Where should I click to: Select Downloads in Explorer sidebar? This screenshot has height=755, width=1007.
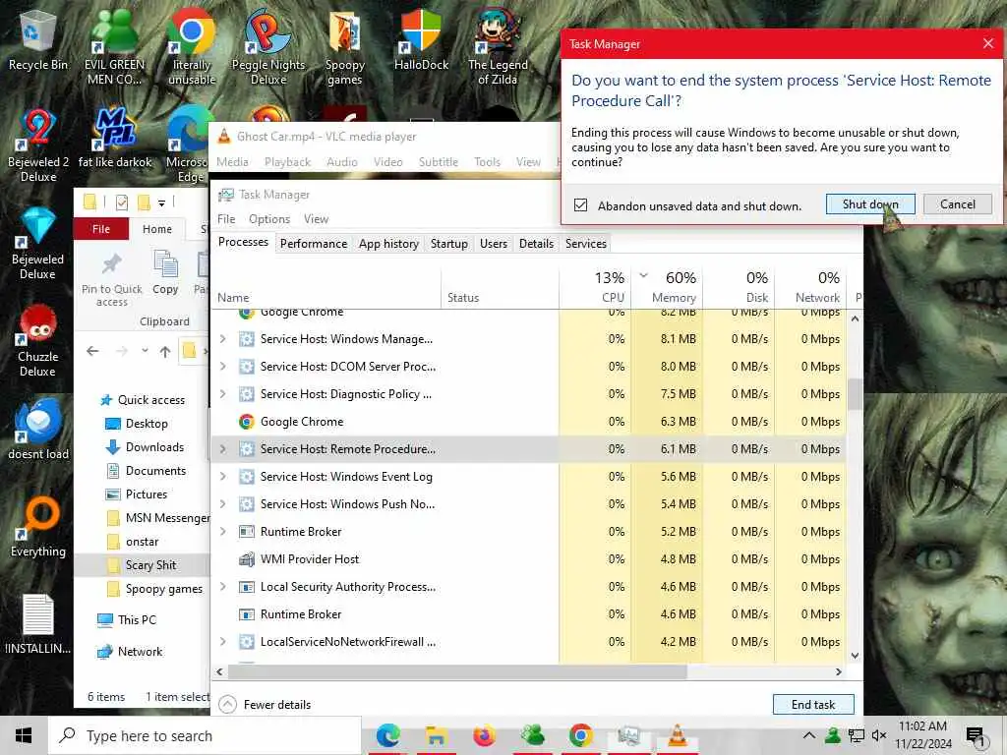[154, 447]
